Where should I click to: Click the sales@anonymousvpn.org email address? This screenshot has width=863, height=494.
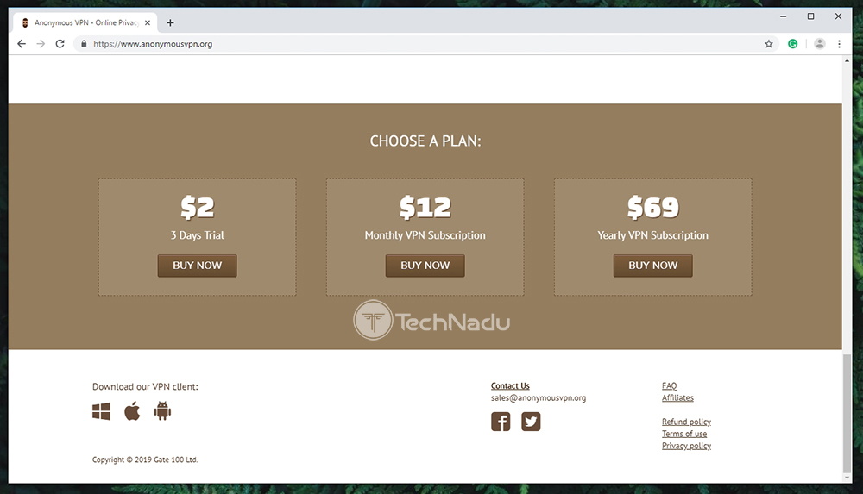tap(539, 397)
